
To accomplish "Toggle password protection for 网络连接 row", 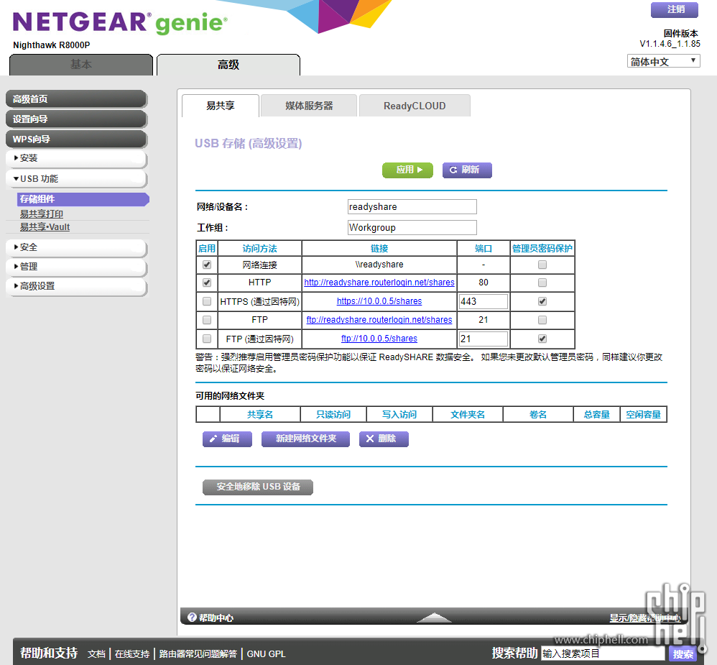I will pyautogui.click(x=542, y=265).
